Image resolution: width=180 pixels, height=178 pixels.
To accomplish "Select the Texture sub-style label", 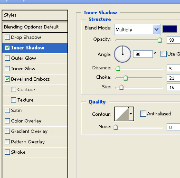I will coord(26,100).
